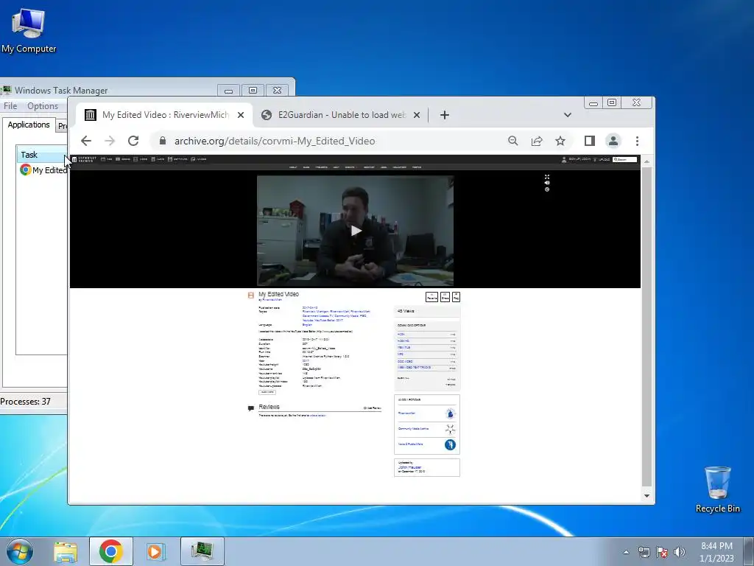Click the page vertical scrollbar thumb
The width and height of the screenshot is (754, 566).
pyautogui.click(x=646, y=327)
